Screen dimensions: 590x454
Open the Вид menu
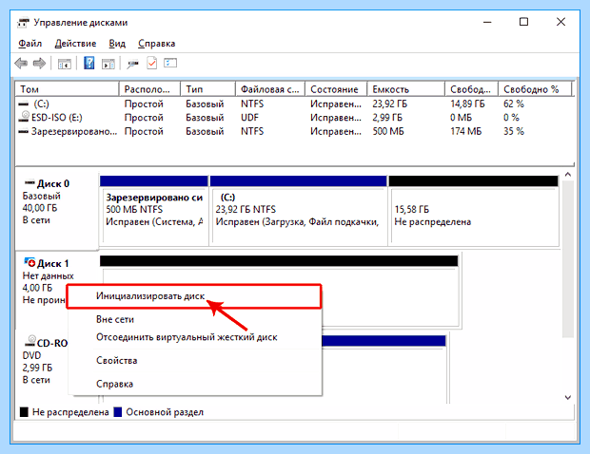pyautogui.click(x=117, y=44)
